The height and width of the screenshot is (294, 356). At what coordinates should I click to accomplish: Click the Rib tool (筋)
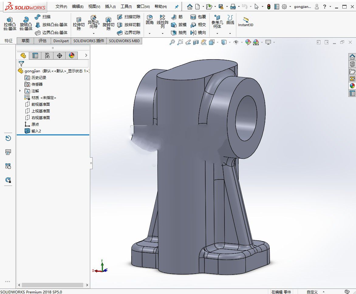pyautogui.click(x=177, y=17)
